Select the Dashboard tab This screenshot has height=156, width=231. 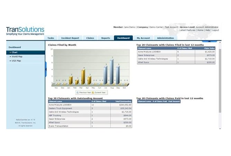123,38
